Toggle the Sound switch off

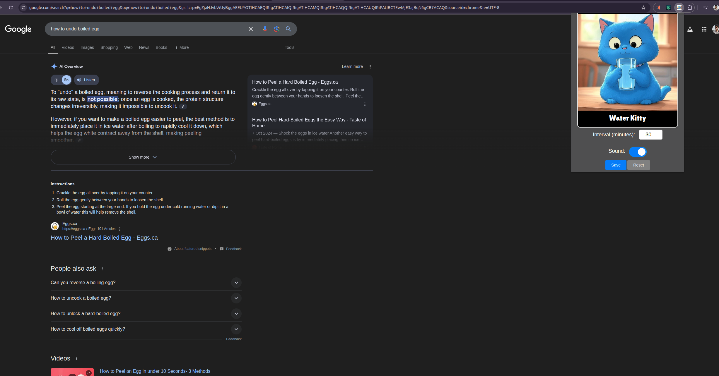coord(638,152)
